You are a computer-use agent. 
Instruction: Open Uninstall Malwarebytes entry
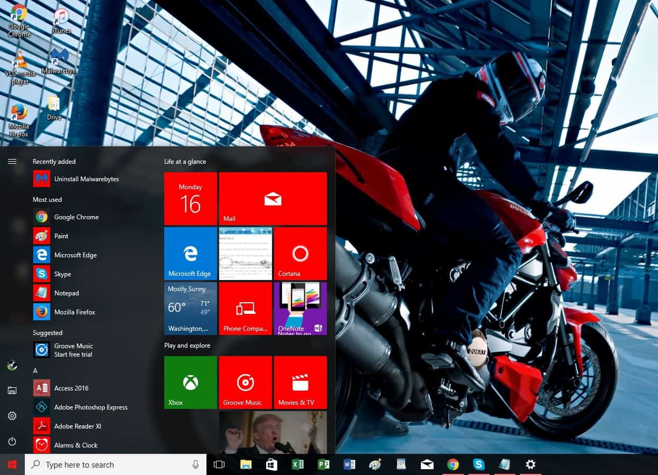point(86,179)
